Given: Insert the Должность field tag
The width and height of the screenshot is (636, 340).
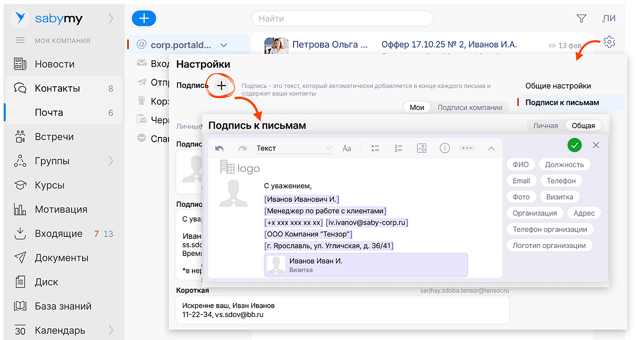Looking at the screenshot, I should click(x=564, y=164).
